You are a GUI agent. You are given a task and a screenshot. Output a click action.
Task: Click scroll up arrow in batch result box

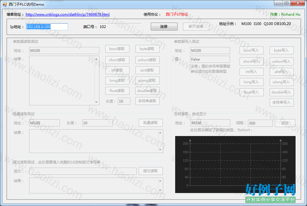click(x=160, y=133)
